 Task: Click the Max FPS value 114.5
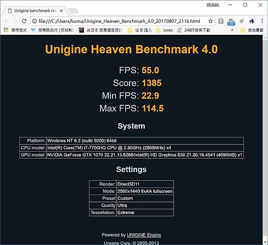153,108
